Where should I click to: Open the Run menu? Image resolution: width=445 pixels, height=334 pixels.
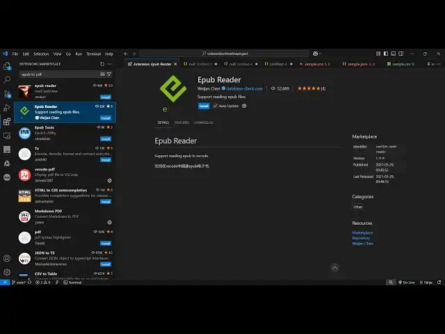coord(79,54)
